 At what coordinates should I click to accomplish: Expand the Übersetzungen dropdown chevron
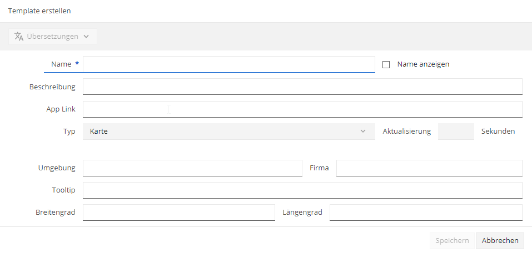(86, 37)
